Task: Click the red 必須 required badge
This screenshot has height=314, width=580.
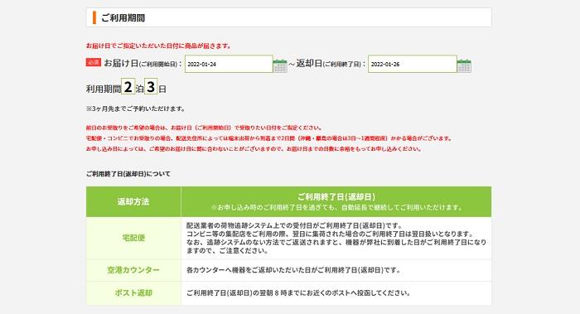Action: point(93,62)
